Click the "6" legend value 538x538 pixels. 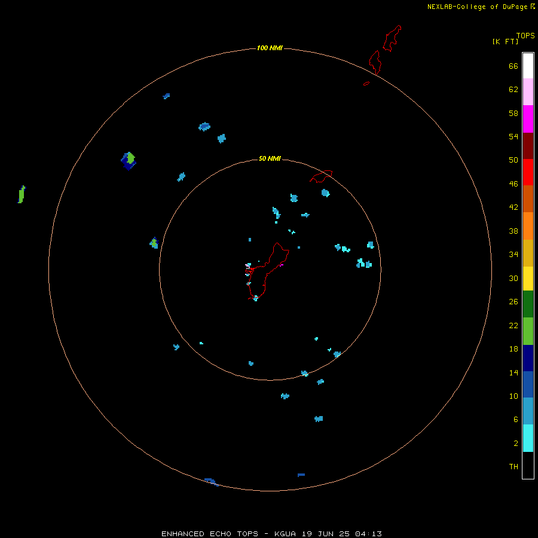click(516, 420)
